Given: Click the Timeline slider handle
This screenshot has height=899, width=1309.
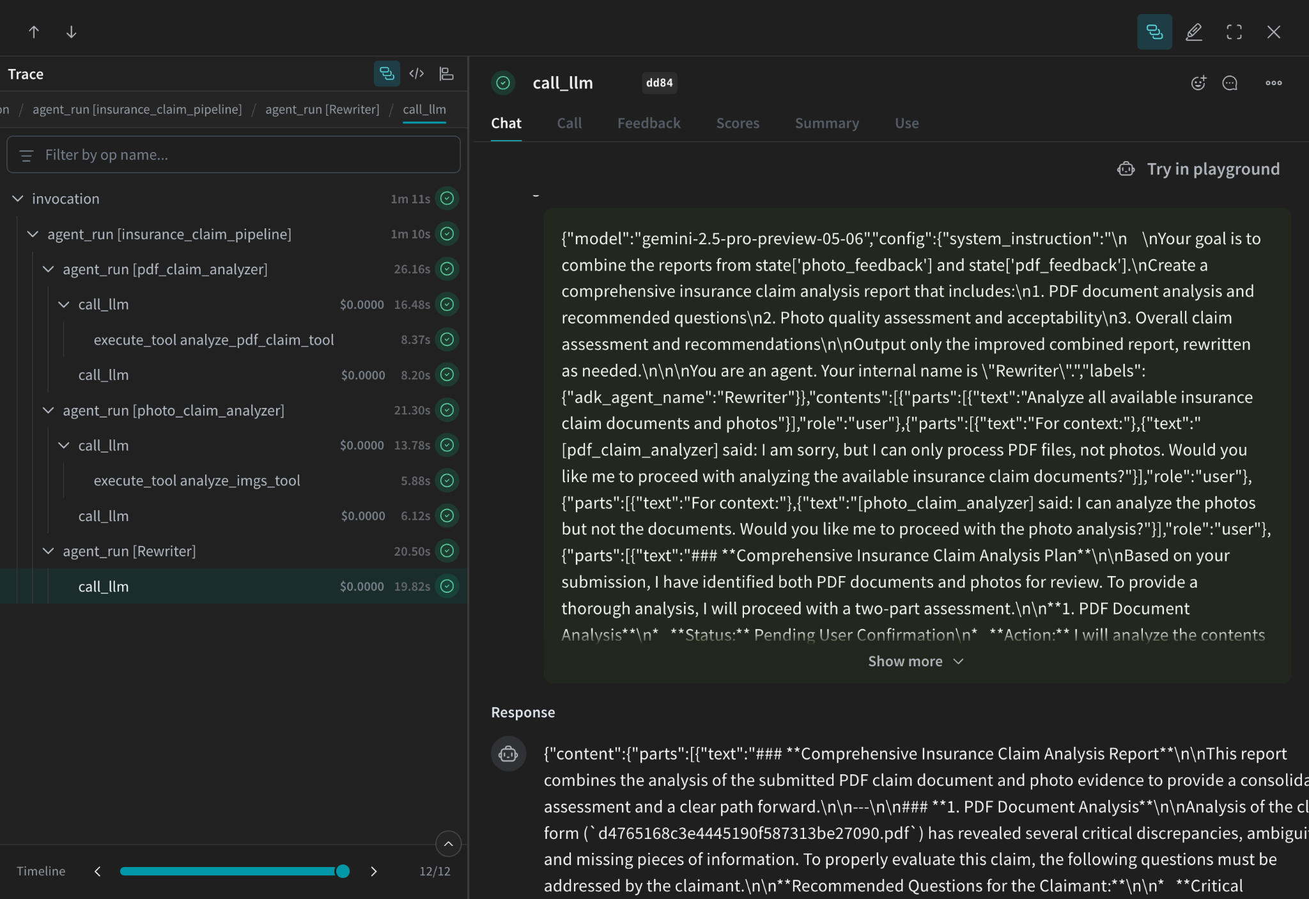Looking at the screenshot, I should pos(343,871).
